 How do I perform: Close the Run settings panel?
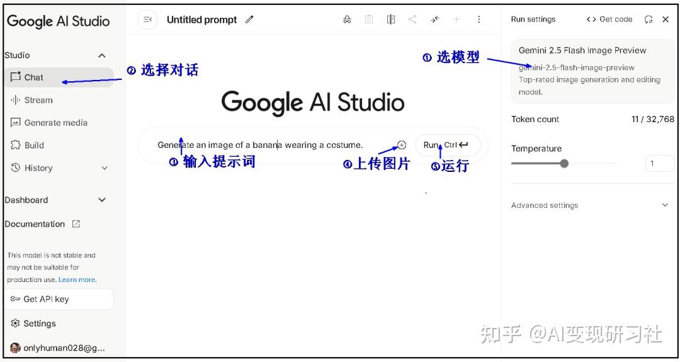(x=666, y=20)
